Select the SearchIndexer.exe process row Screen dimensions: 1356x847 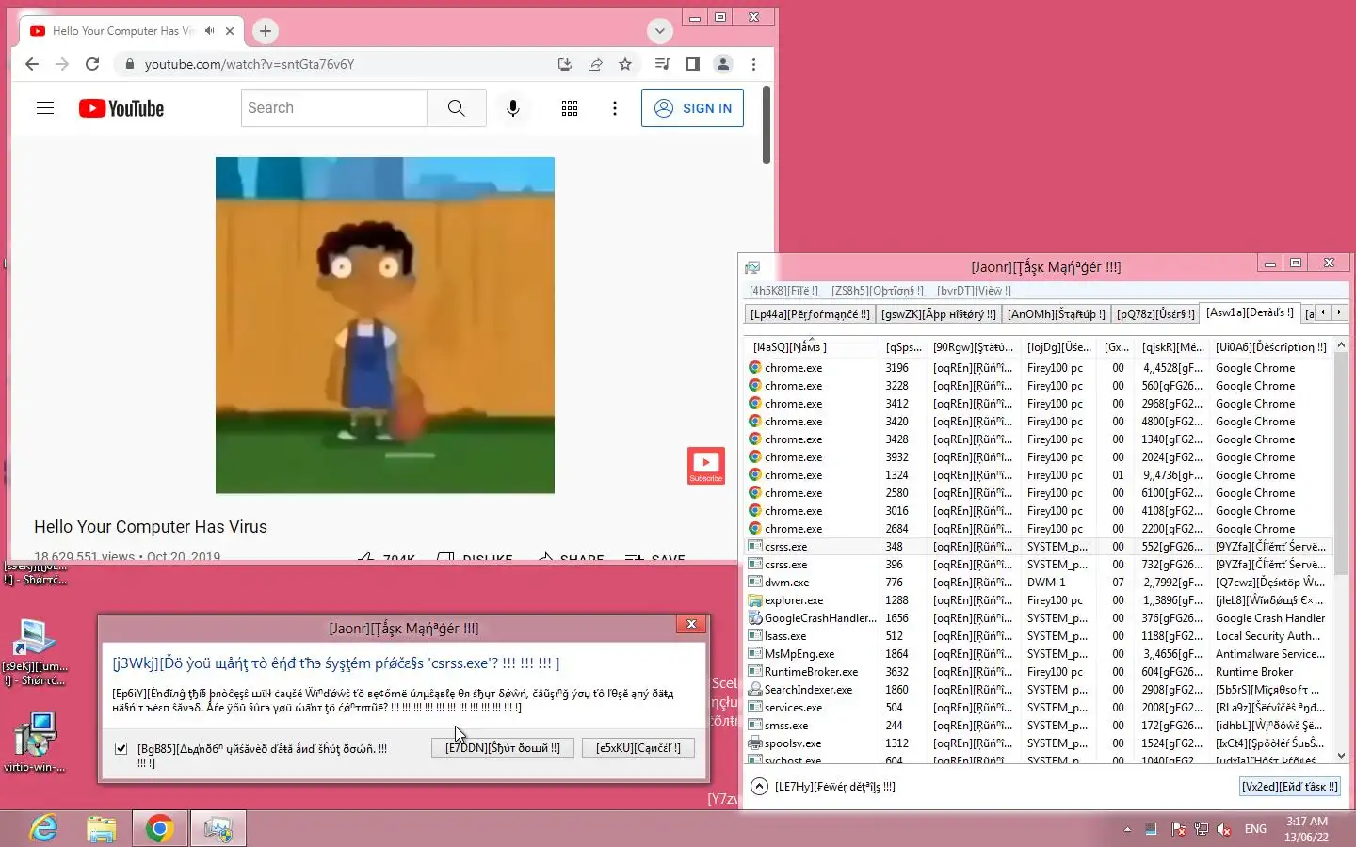1039,690
